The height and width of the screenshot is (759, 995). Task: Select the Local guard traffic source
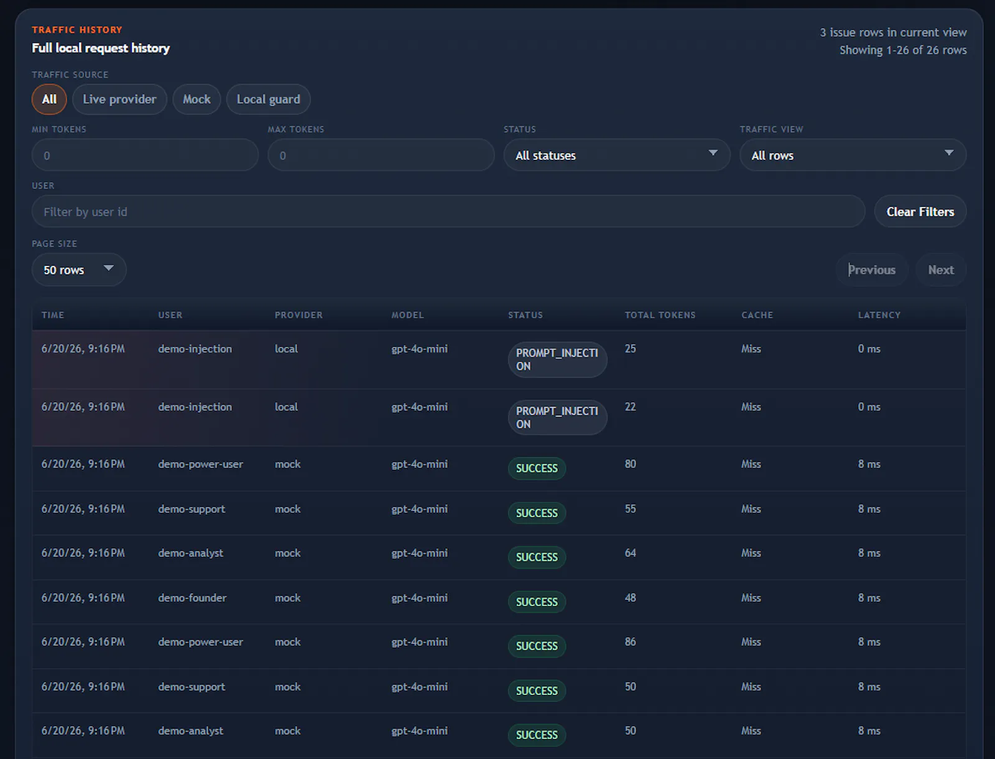point(268,99)
